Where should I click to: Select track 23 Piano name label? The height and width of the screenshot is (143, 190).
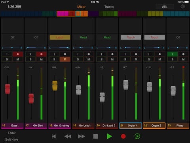[178, 126]
